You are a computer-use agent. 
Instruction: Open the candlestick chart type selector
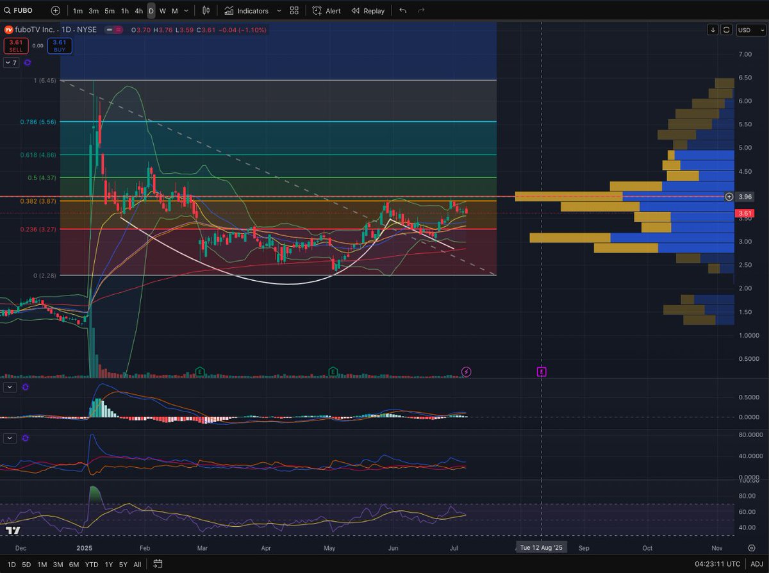coord(206,11)
